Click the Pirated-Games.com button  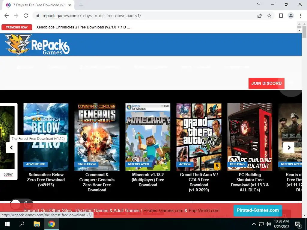point(258,211)
